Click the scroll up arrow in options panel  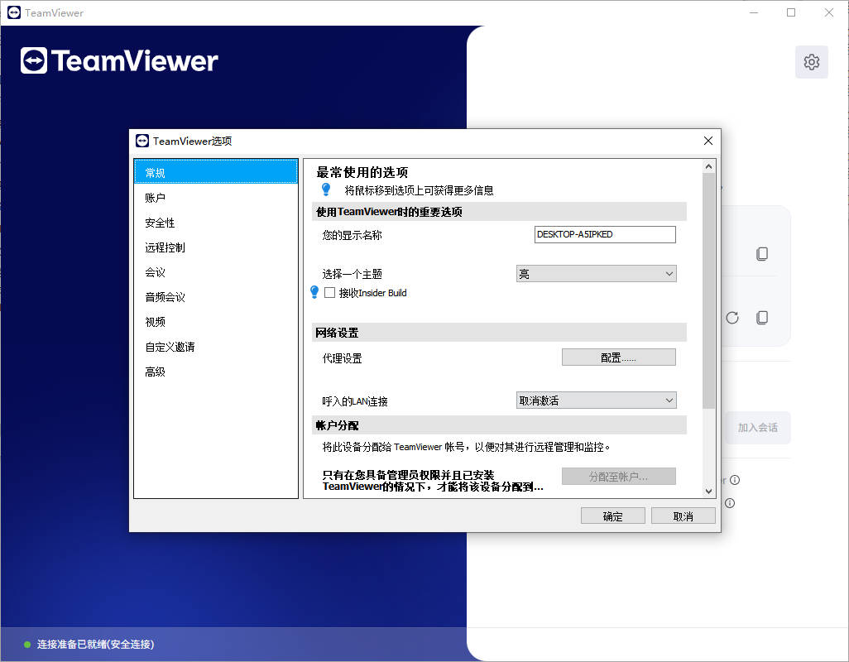point(708,166)
